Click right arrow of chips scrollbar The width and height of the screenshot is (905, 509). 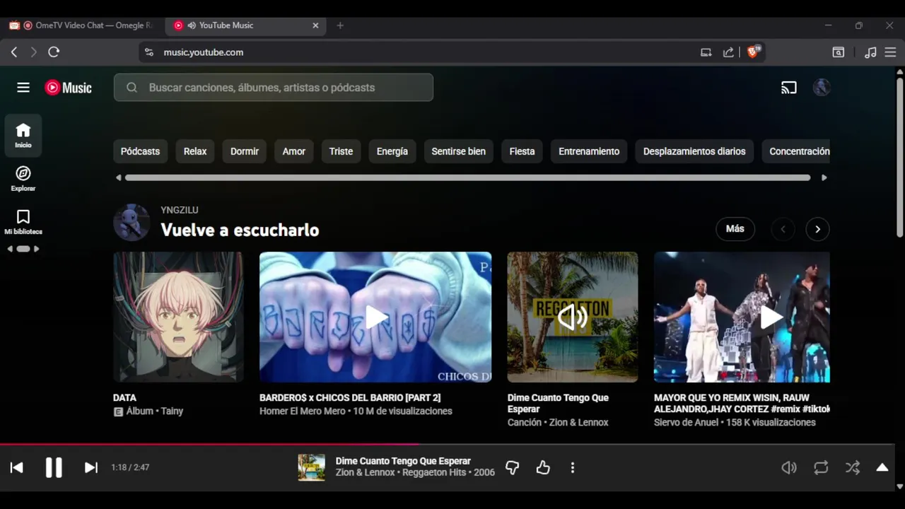[824, 177]
